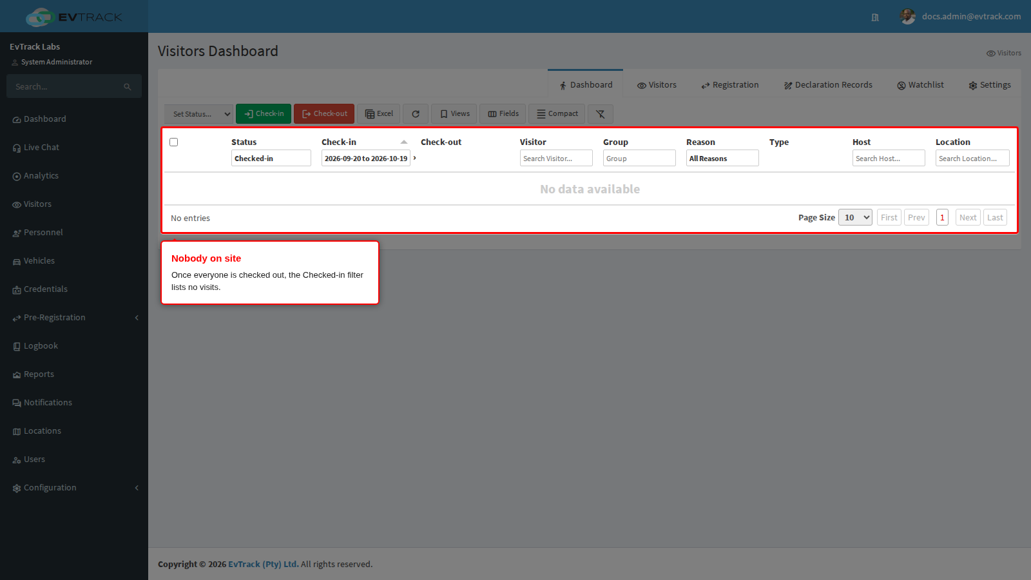
Task: Switch to the Registration tab
Action: click(730, 85)
